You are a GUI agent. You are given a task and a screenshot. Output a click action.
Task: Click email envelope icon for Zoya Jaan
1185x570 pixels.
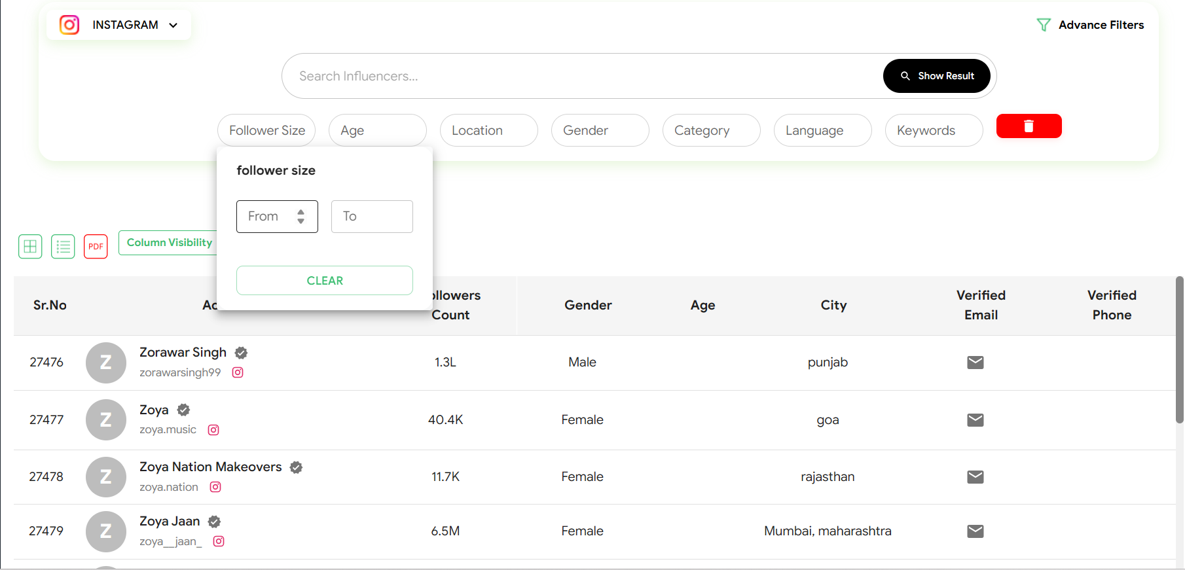coord(975,531)
